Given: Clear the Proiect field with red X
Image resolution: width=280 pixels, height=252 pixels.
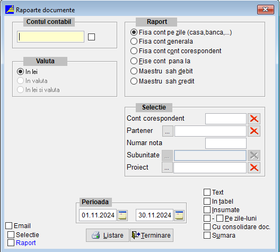Looking at the screenshot, I should pos(254,167).
